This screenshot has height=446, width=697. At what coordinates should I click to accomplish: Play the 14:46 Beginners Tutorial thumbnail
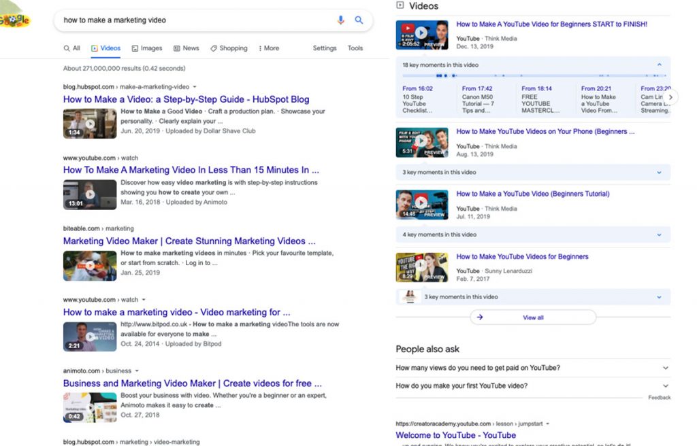[x=422, y=205]
